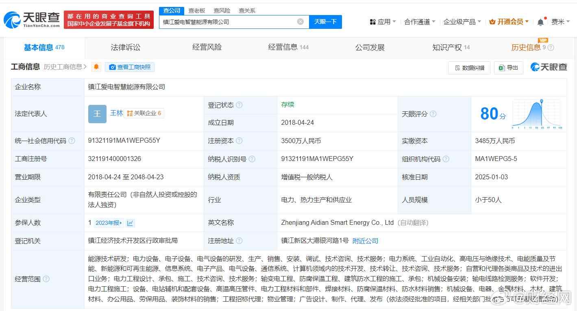Viewport: 577px width, 311px height.
Task: Open the notification bell in header
Action: pos(540,22)
